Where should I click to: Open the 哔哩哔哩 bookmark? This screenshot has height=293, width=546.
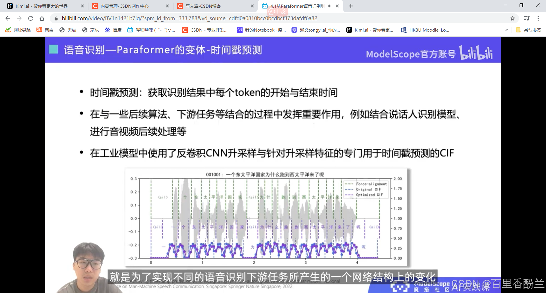click(151, 30)
